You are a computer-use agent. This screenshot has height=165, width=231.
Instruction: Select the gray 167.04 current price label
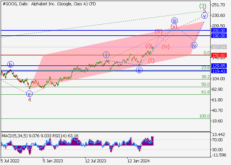pos(219,47)
